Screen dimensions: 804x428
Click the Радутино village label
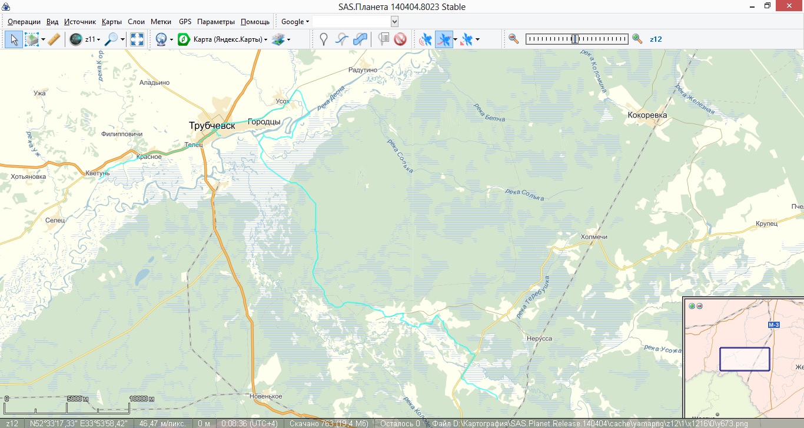(x=363, y=70)
